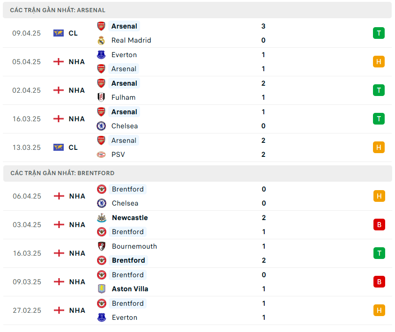Image resolution: width=395 pixels, height=332 pixels.
Task: Click the Fulham club crest
Action: click(x=101, y=97)
